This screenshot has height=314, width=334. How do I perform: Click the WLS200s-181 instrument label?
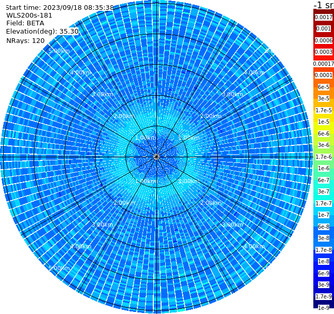[29, 16]
